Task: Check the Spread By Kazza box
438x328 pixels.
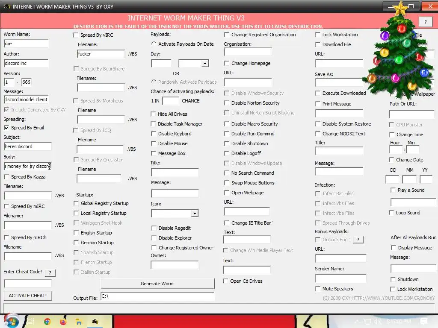Action: point(6,177)
